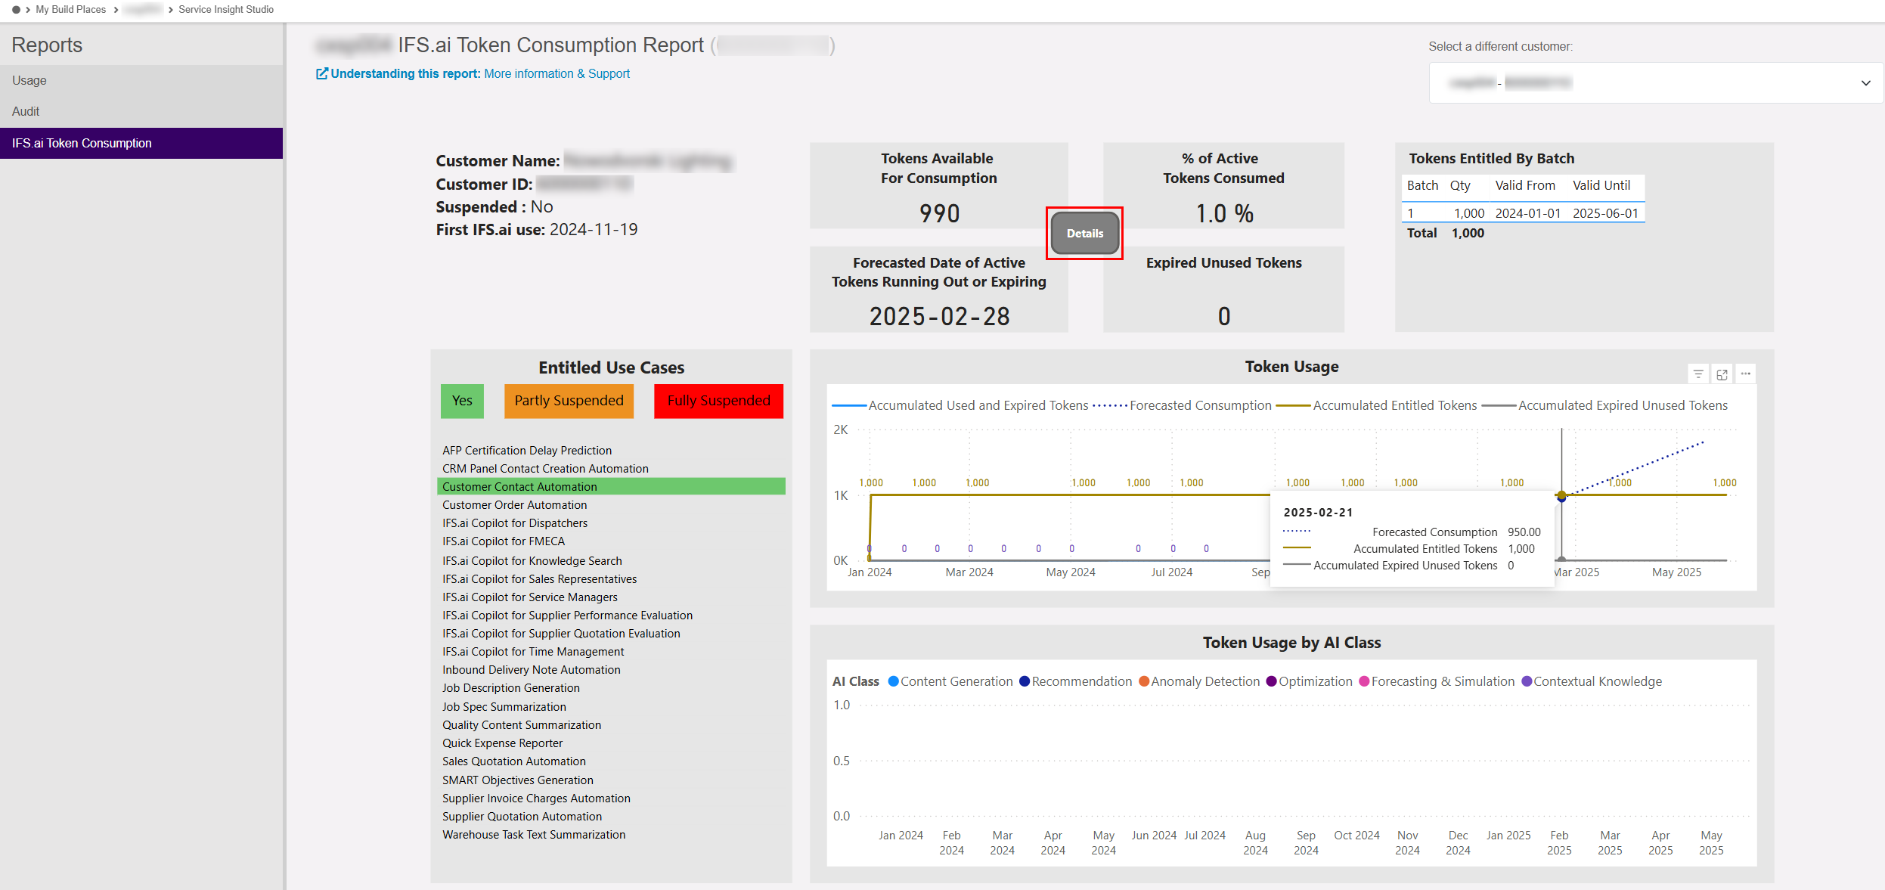
Task: Filter by the orange Partly Suspended legend
Action: pos(569,401)
